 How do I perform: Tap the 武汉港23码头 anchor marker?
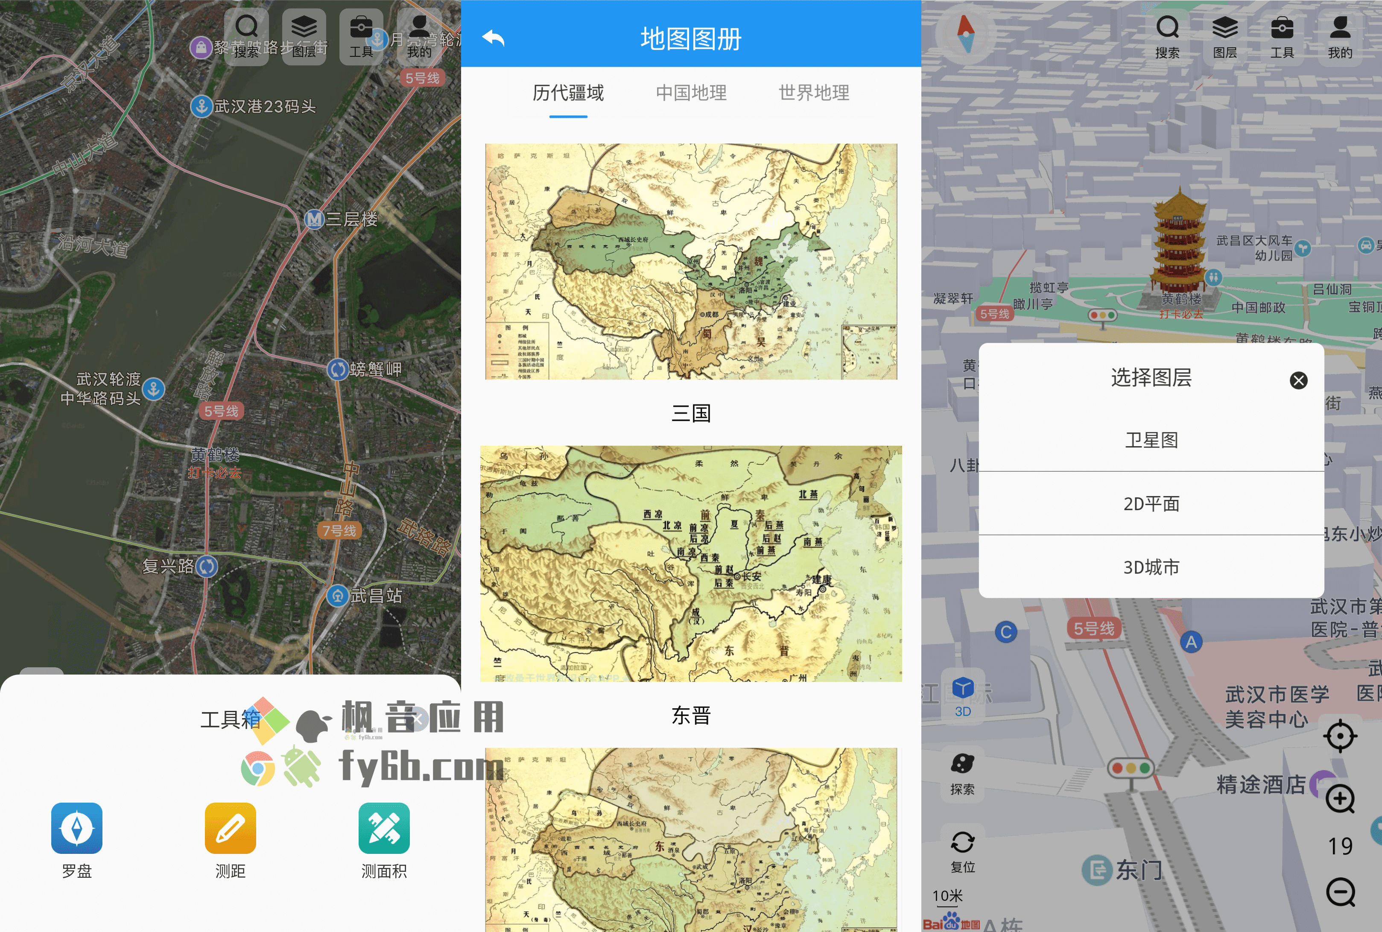tap(202, 106)
